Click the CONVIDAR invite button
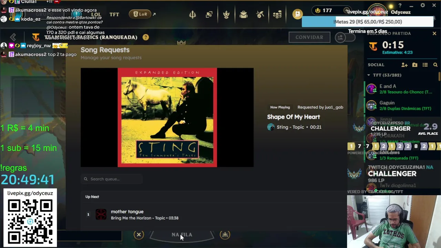Image resolution: width=441 pixels, height=248 pixels. pos(309,37)
